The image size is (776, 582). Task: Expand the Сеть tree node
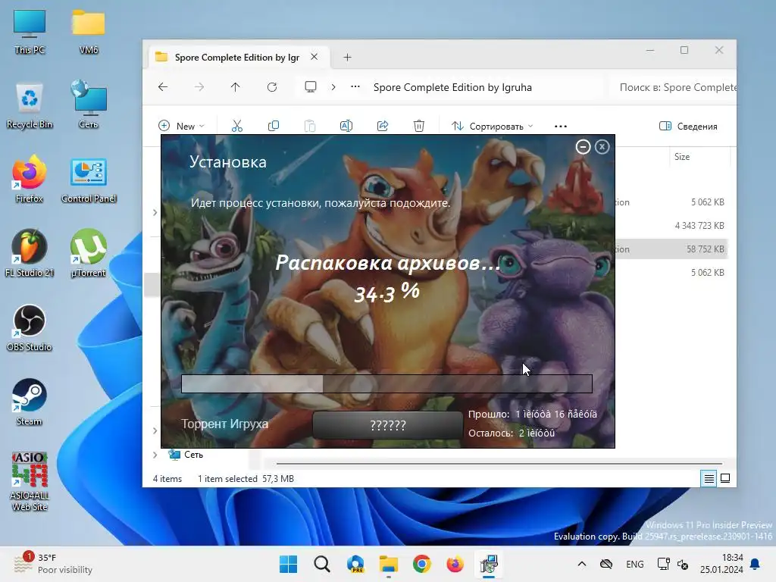click(x=155, y=455)
